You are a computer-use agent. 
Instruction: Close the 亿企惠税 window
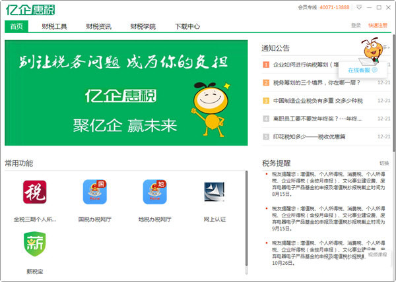pos(389,7)
